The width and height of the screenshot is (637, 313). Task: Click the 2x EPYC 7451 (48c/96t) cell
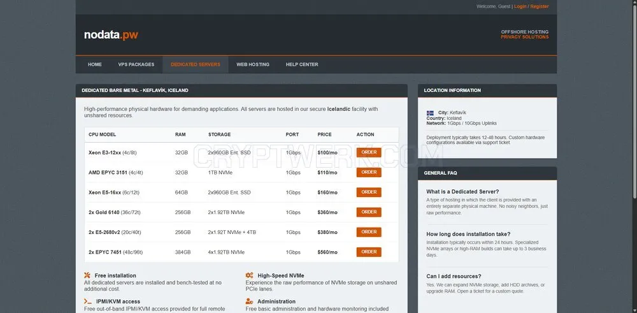(x=116, y=252)
